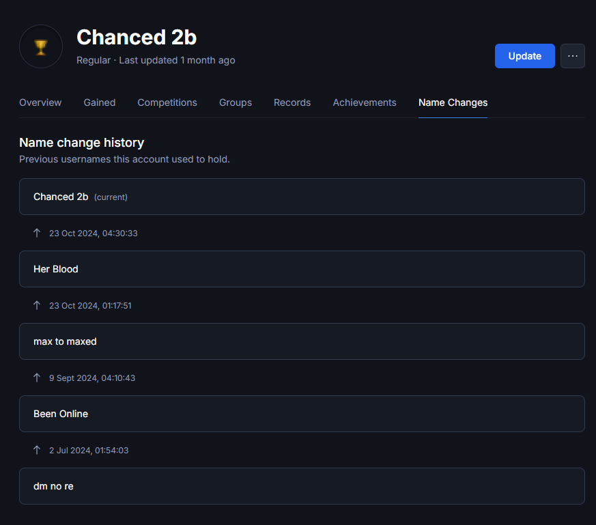The width and height of the screenshot is (596, 525).
Task: Click the up arrow beside 23 Oct 01:17:51
Action: 37,305
